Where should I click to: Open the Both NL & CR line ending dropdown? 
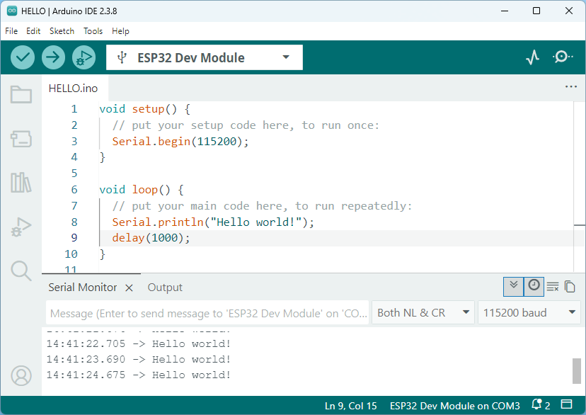pyautogui.click(x=423, y=312)
